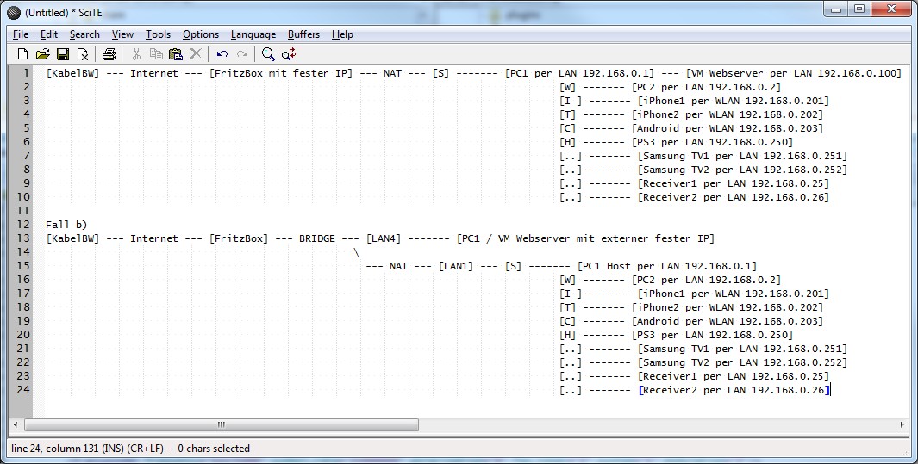Click "[KabelBW]" on line 13
The image size is (918, 464).
coord(72,238)
